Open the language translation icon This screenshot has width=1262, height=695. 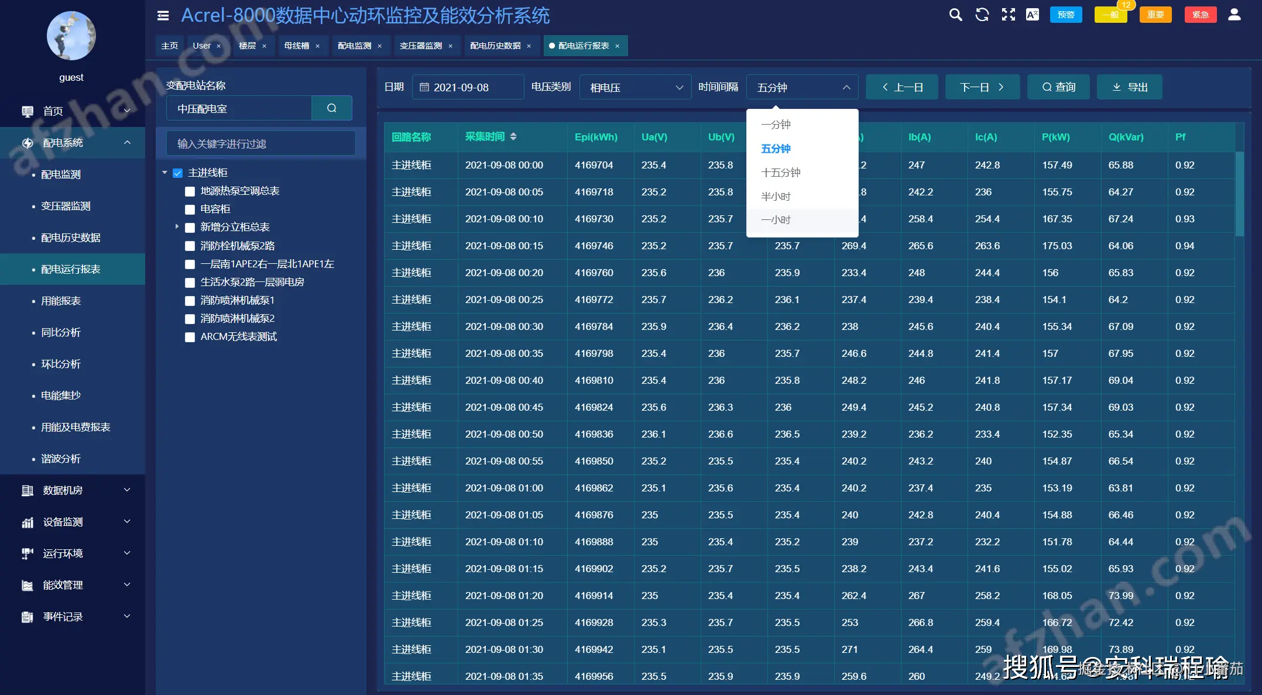click(x=1033, y=15)
